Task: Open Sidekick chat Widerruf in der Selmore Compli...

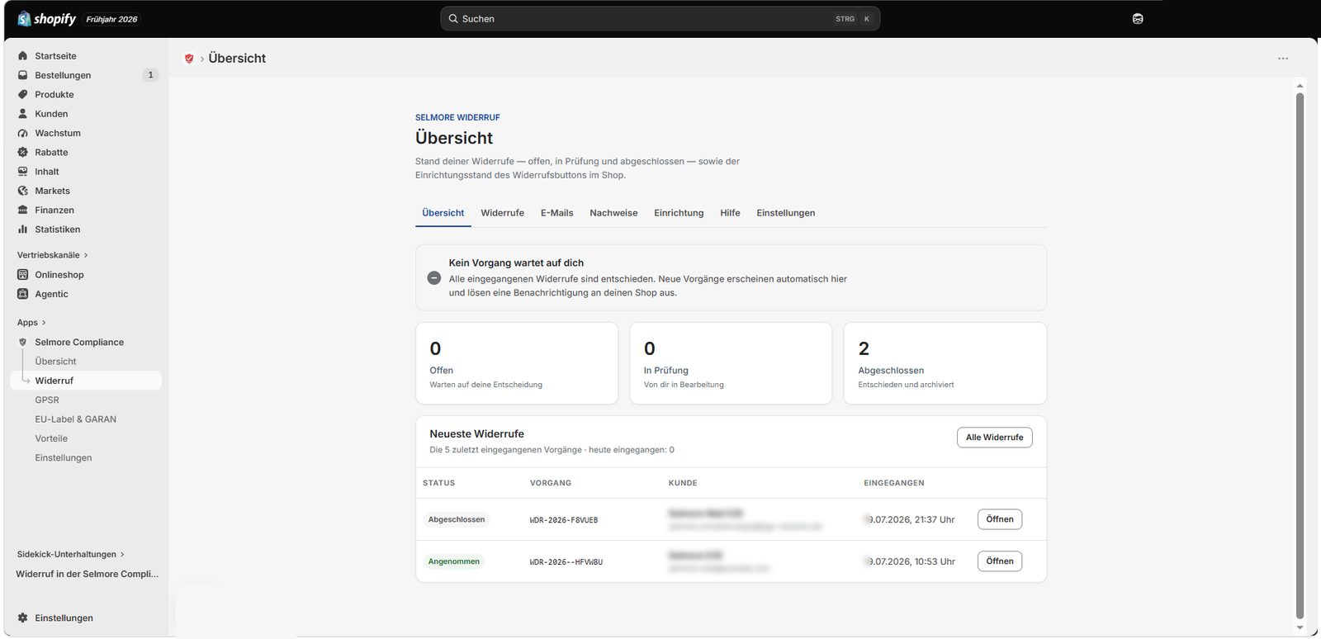Action: point(87,574)
